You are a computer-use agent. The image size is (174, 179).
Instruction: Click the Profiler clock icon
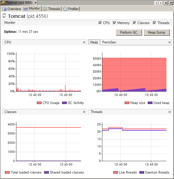[x=65, y=9]
